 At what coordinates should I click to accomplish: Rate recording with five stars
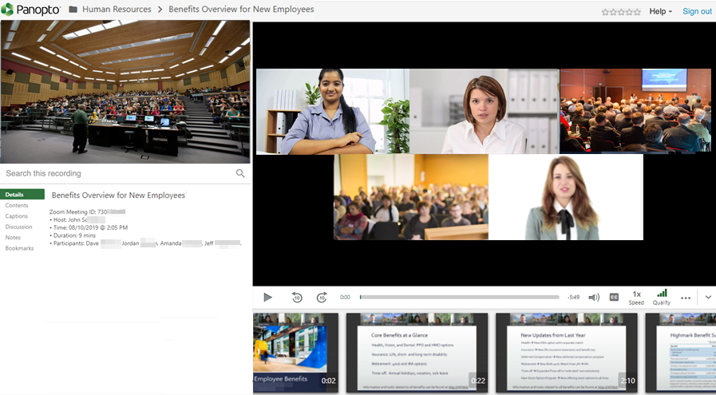(637, 12)
